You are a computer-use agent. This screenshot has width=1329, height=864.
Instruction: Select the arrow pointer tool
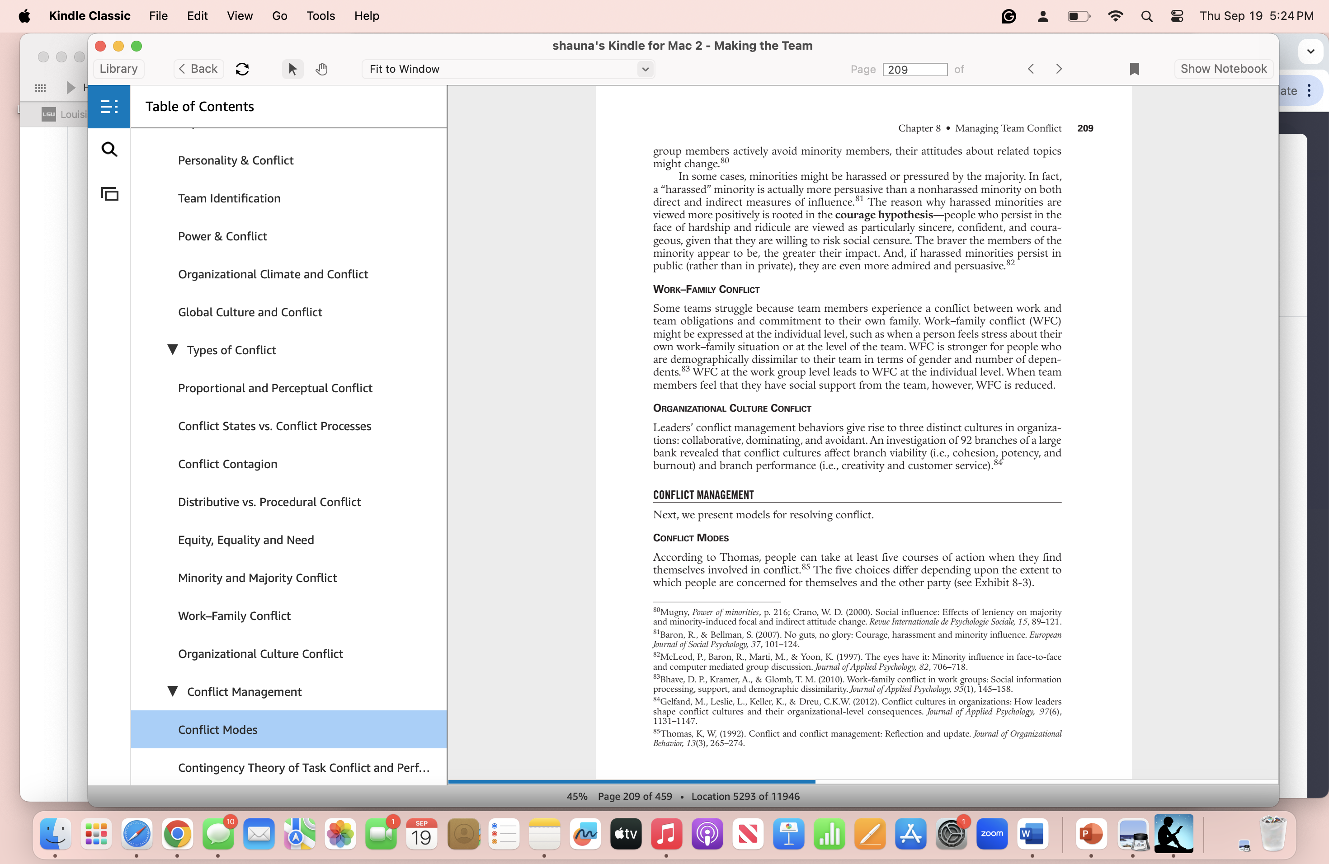pyautogui.click(x=292, y=69)
